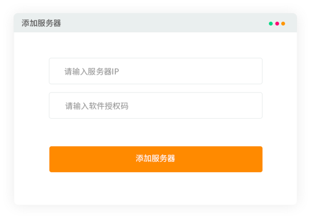Select the 添加服务器 title text in the header

41,23
